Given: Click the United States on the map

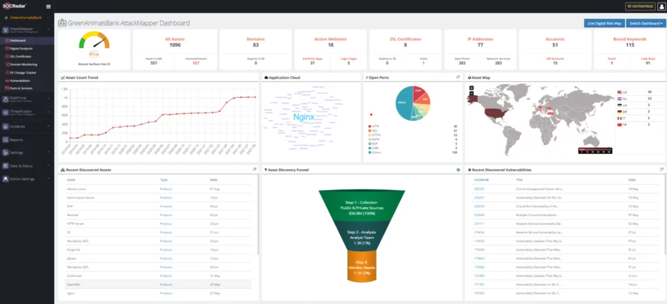Looking at the screenshot, I should pos(497,112).
